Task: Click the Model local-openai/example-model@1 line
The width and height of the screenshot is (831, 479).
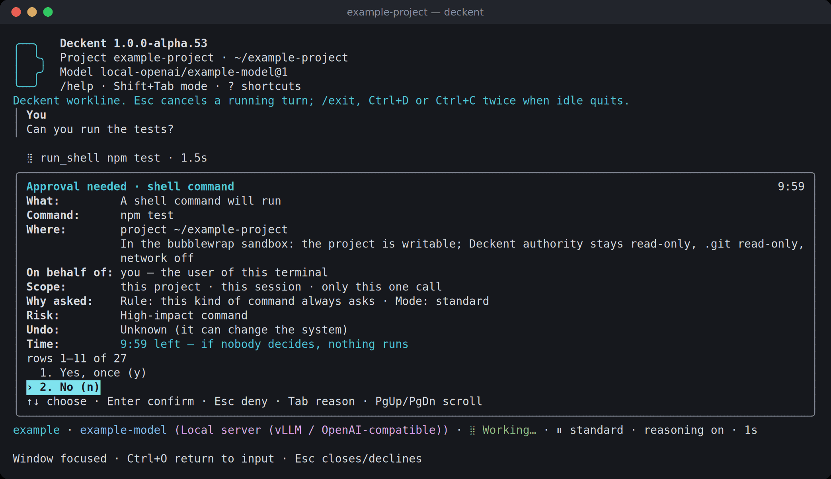Action: pyautogui.click(x=174, y=72)
